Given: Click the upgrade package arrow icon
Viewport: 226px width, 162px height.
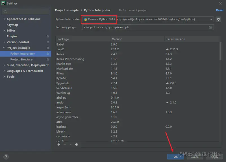Looking at the screenshot, I should point(70,144).
